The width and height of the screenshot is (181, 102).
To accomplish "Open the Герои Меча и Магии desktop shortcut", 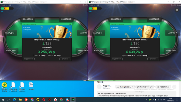I will click(13, 87).
